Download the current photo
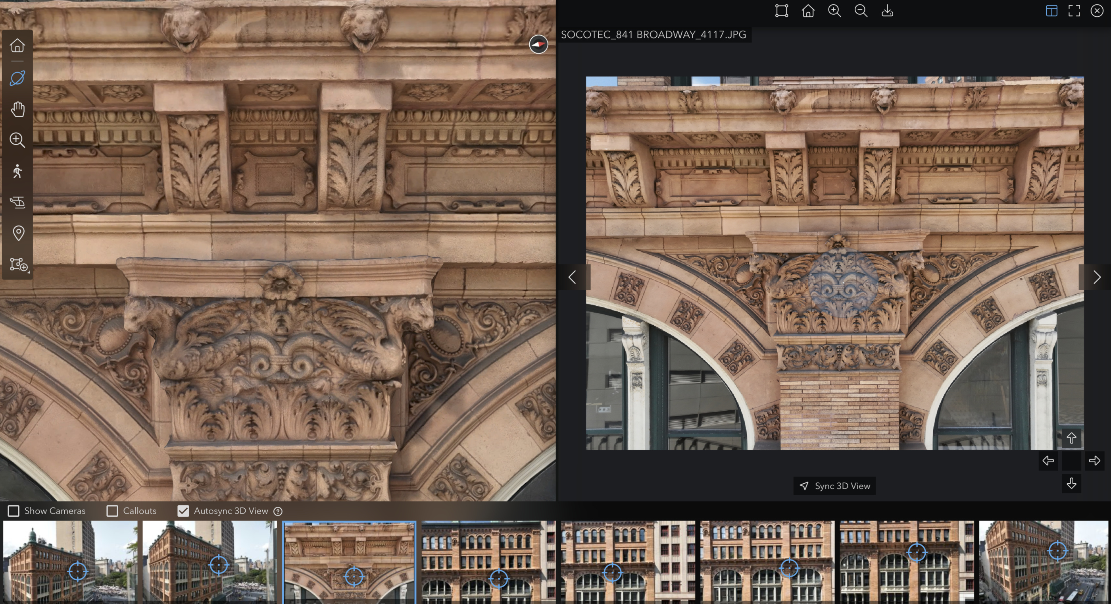 887,11
